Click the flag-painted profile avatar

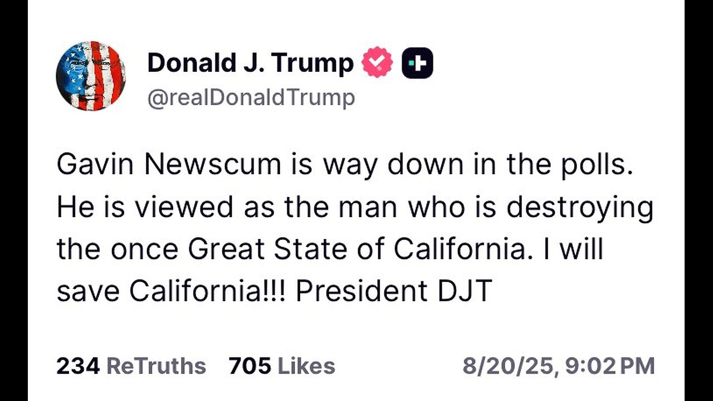tap(90, 76)
